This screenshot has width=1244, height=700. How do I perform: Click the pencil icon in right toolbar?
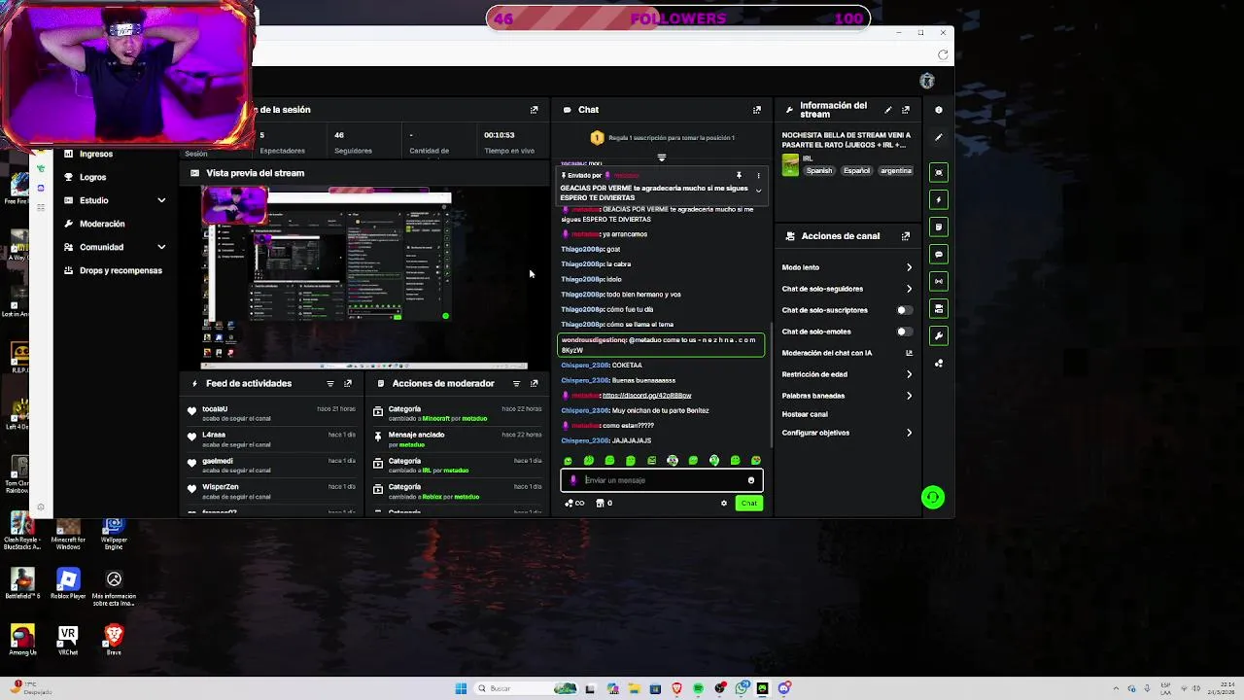click(938, 137)
